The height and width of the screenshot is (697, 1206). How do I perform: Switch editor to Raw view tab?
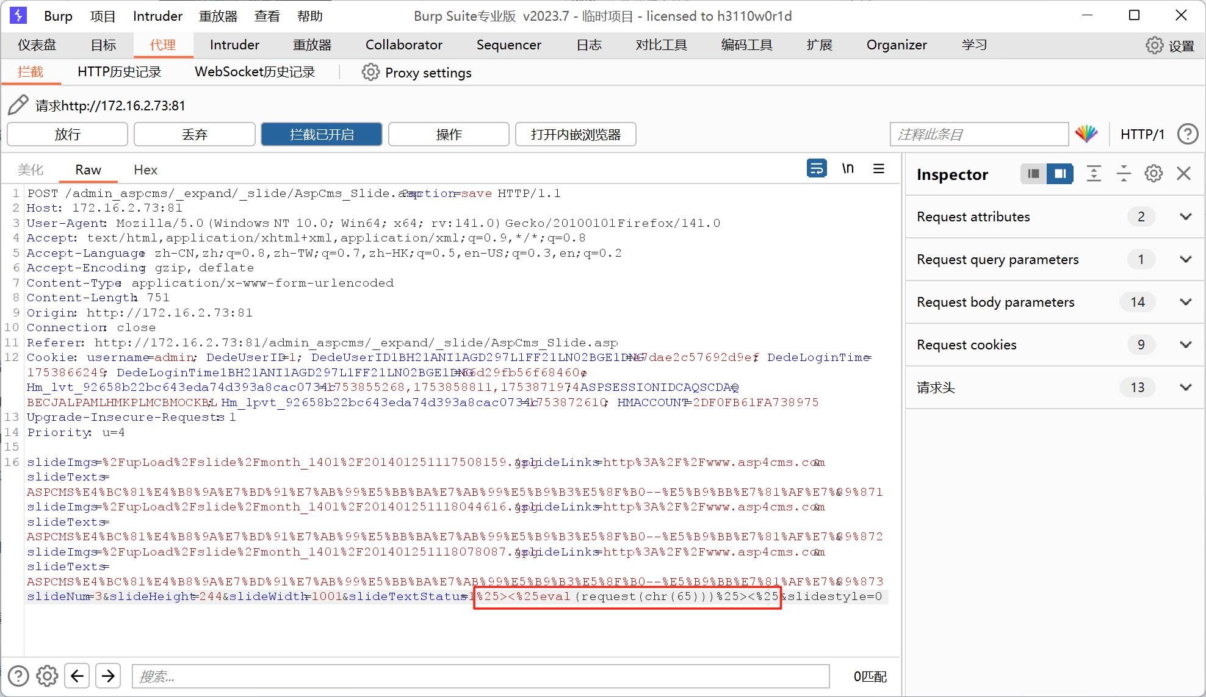click(88, 170)
